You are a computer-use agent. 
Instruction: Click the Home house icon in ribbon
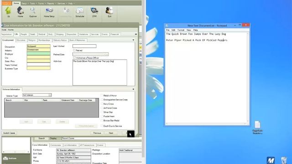point(20,10)
